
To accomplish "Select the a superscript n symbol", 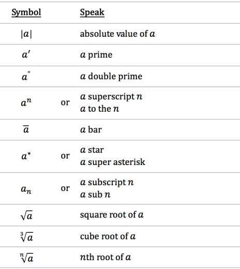I will [x=26, y=102].
